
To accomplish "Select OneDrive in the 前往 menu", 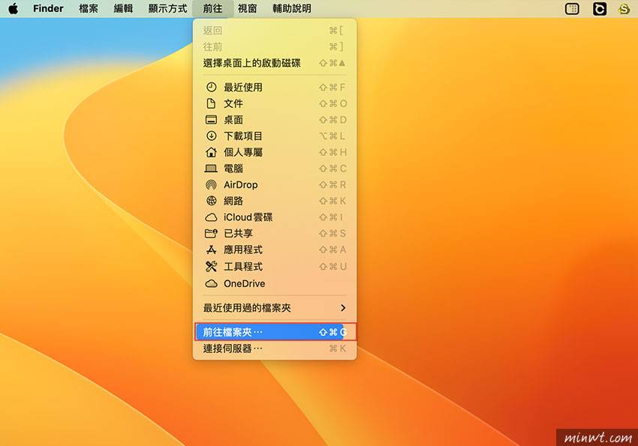I will pos(244,283).
